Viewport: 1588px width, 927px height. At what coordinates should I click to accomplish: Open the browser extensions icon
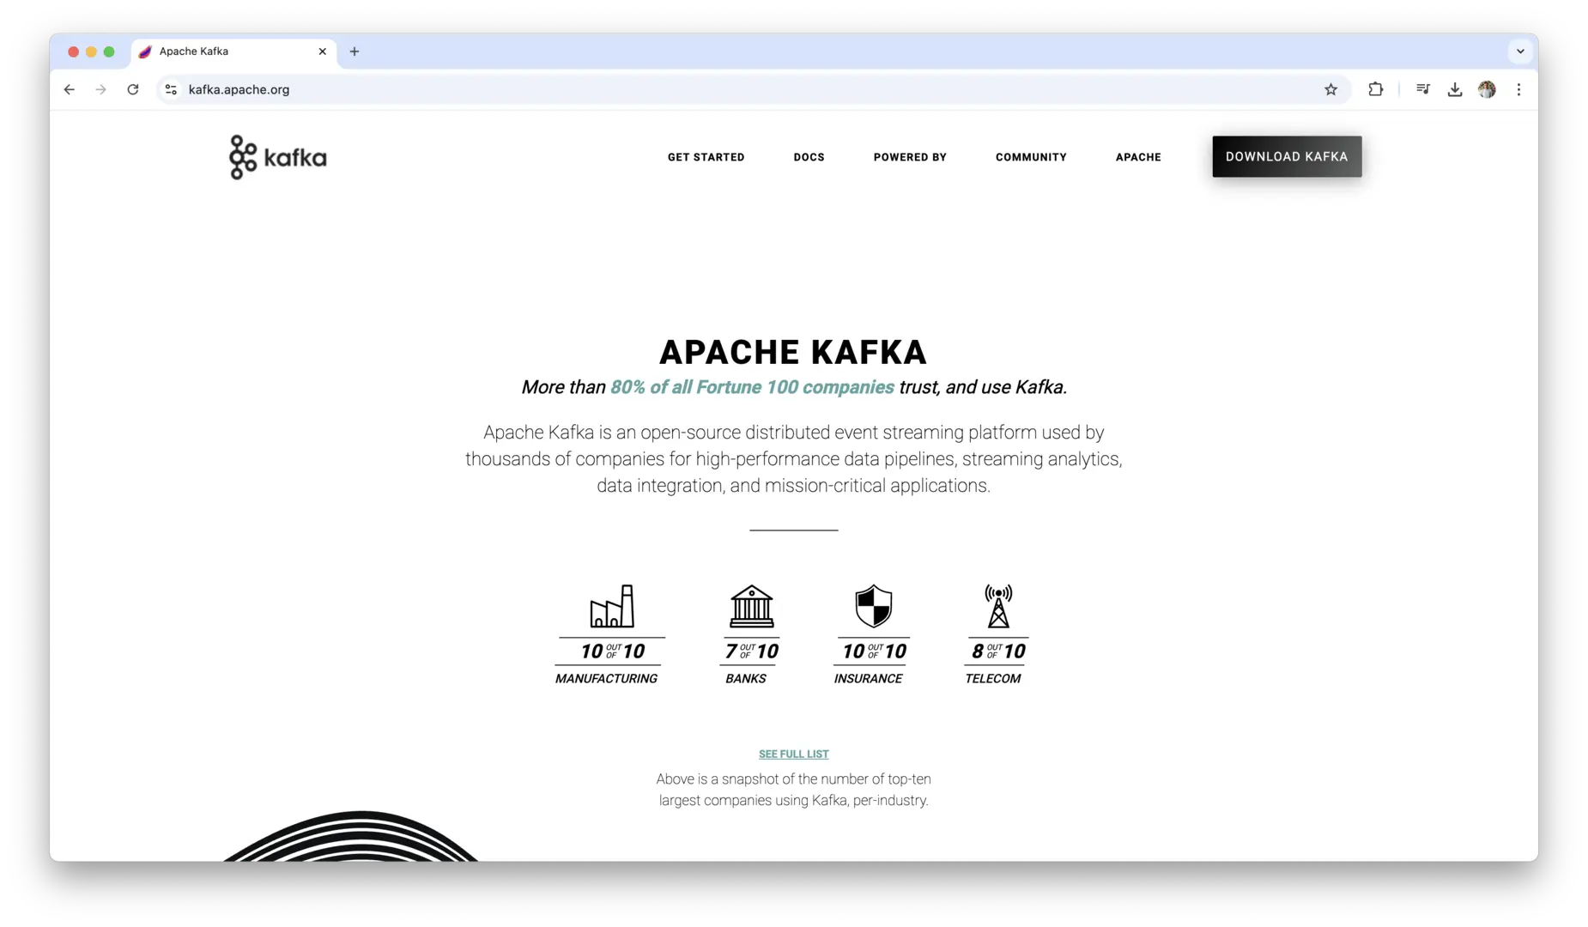(1375, 89)
